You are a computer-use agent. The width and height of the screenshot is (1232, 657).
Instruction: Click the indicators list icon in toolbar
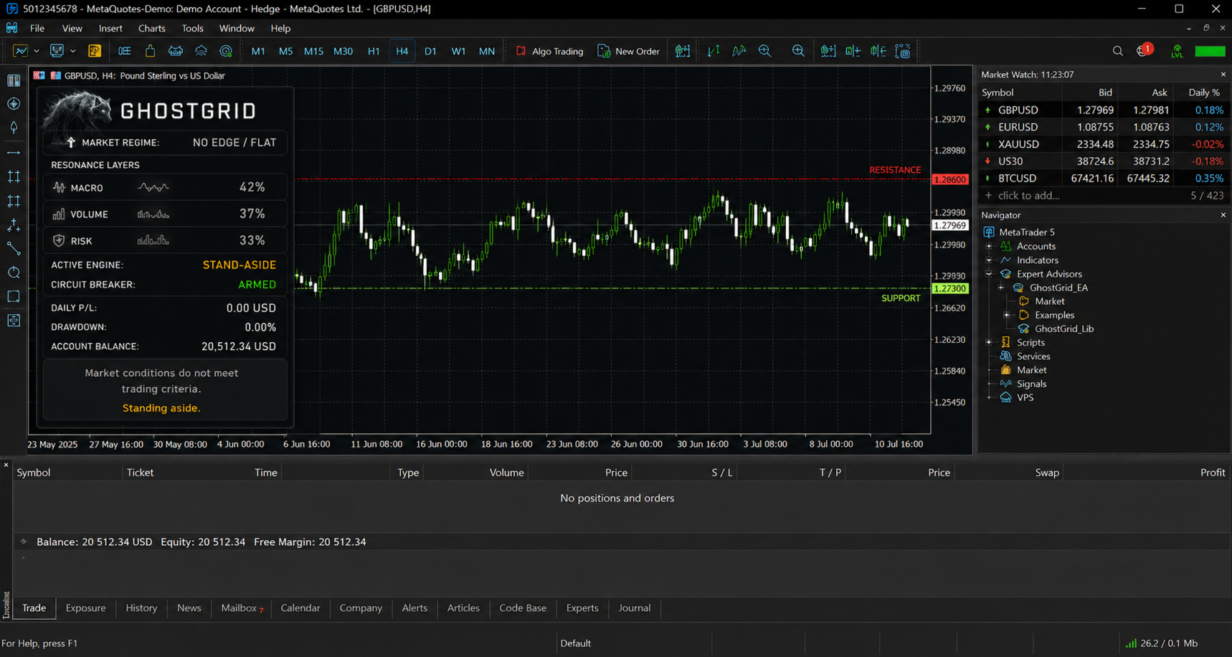pos(878,51)
